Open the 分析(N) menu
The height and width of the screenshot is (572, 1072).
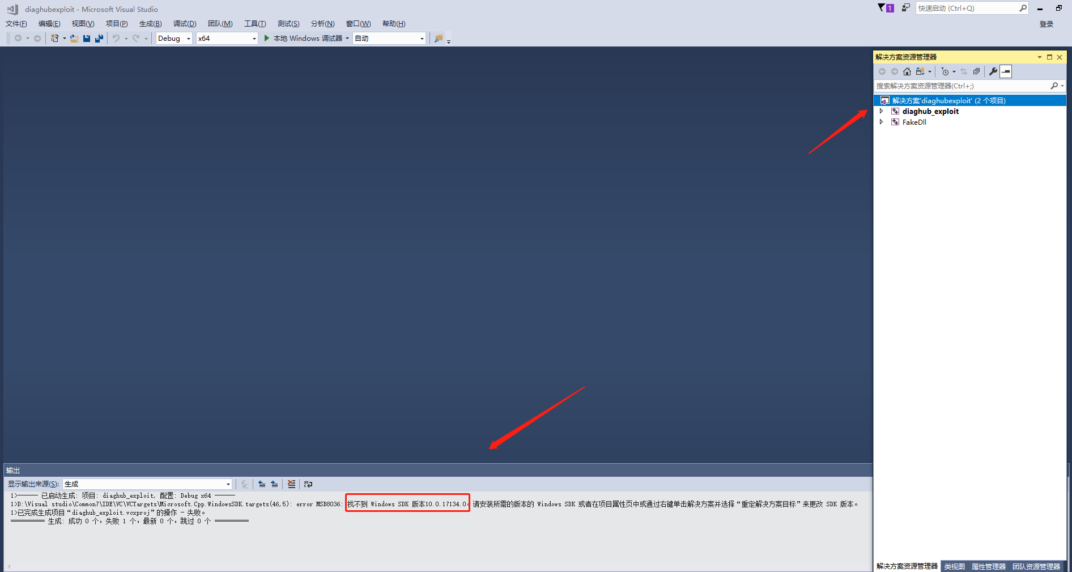point(322,23)
